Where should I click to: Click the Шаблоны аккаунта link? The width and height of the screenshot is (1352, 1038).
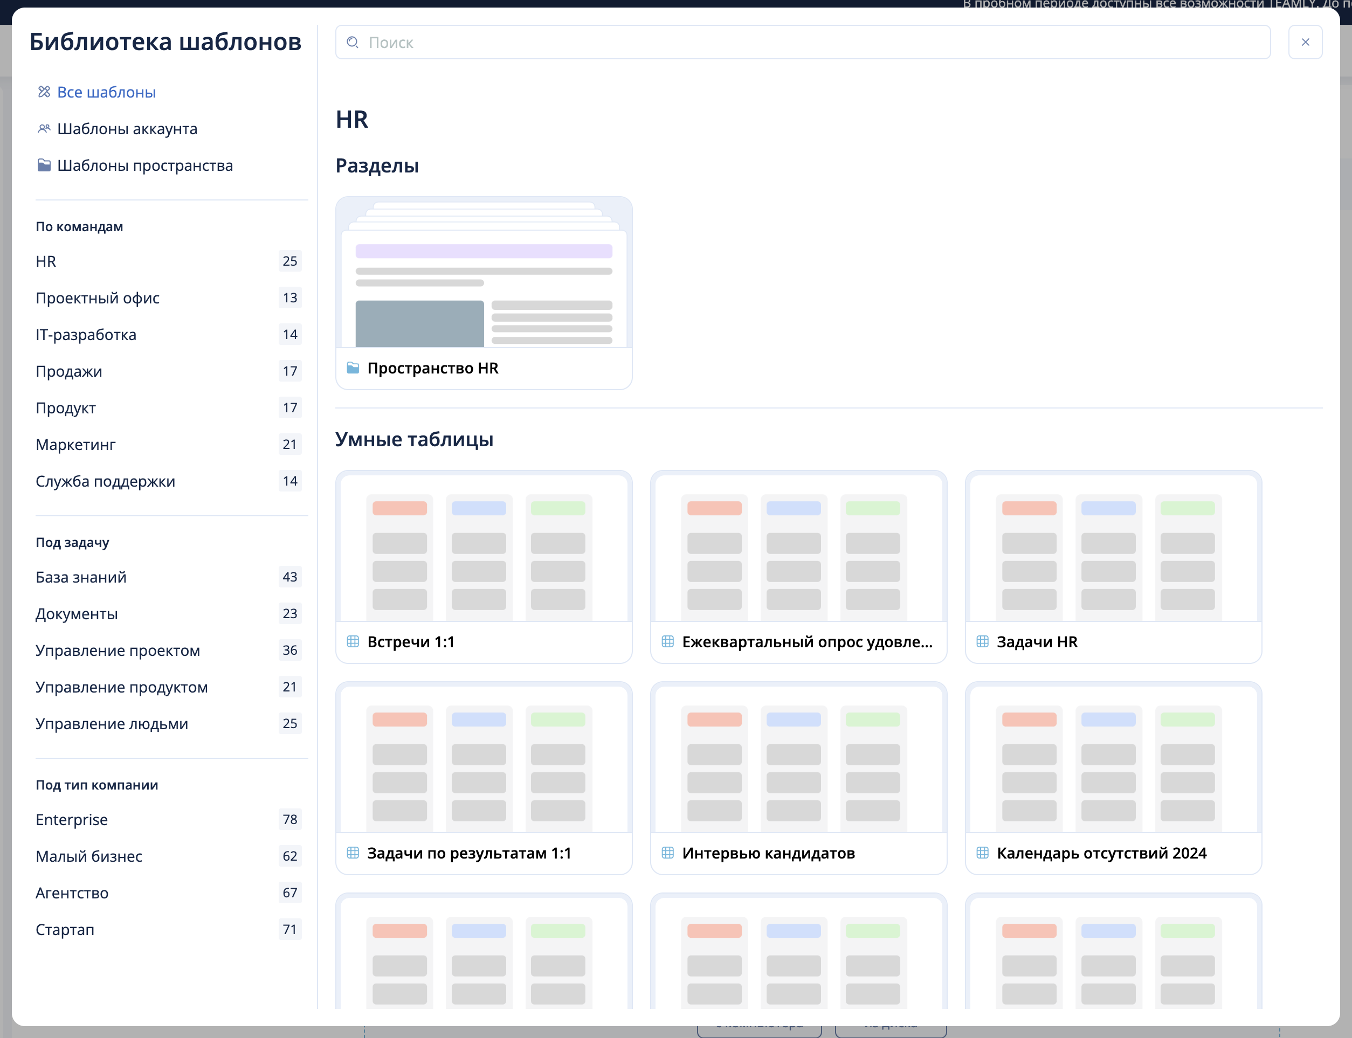point(127,128)
